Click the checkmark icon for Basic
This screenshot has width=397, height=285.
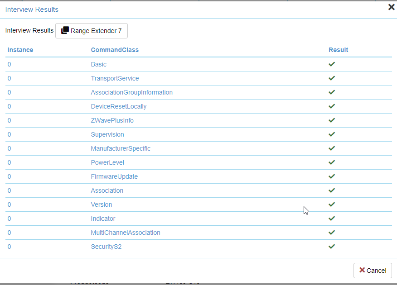(332, 64)
